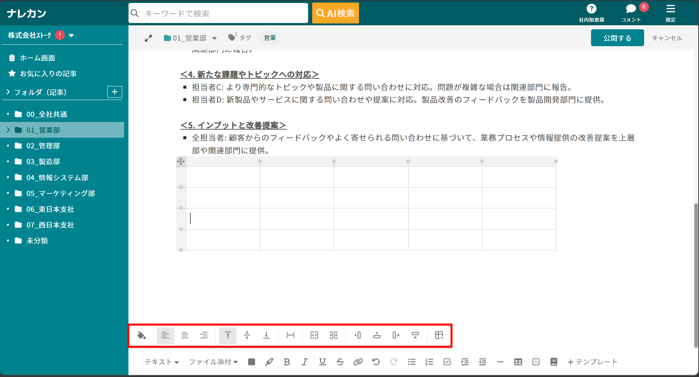The height and width of the screenshot is (377, 699).
Task: Toggle strikethrough formatting
Action: click(x=340, y=362)
